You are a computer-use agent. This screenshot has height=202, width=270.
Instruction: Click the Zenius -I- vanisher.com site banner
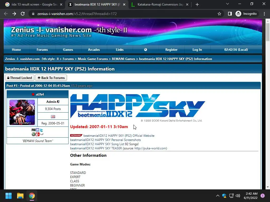[133, 32]
